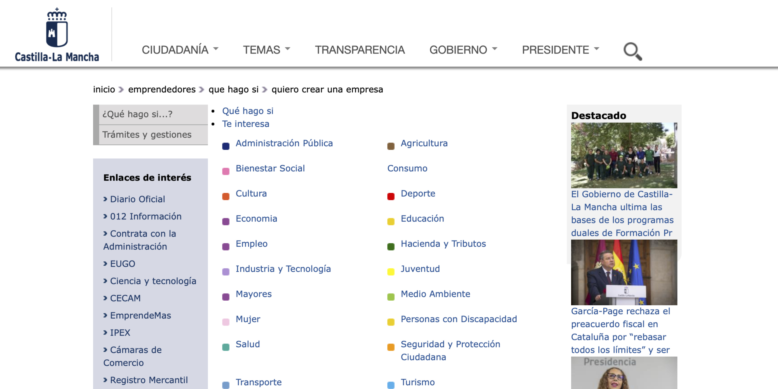Click the pink square icon beside Bienestar Social
This screenshot has height=389, width=778.
[x=226, y=171]
